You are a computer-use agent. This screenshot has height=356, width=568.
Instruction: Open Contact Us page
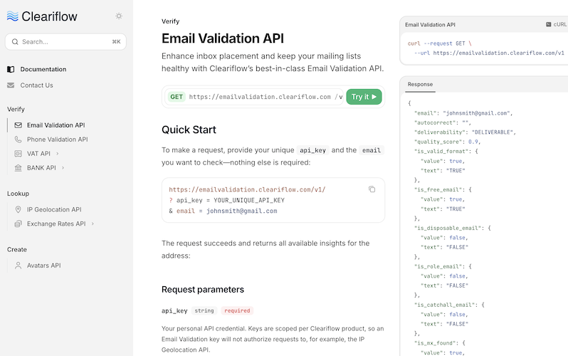point(36,85)
